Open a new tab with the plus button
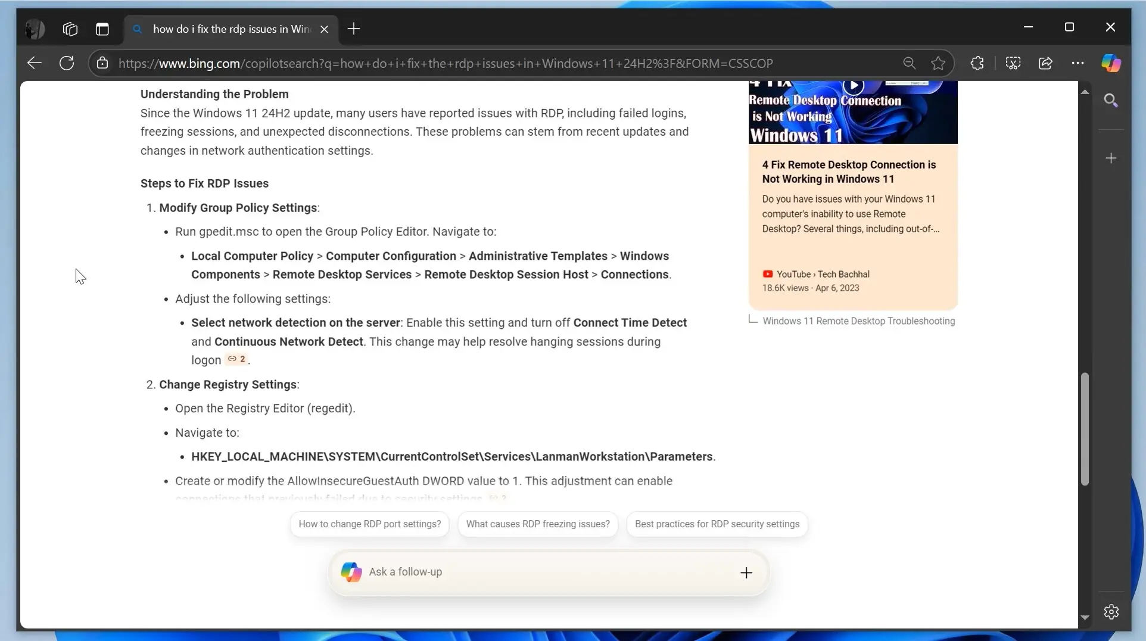 tap(354, 29)
